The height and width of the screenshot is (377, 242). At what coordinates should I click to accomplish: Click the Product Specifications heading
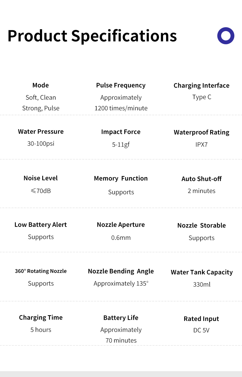click(x=92, y=36)
